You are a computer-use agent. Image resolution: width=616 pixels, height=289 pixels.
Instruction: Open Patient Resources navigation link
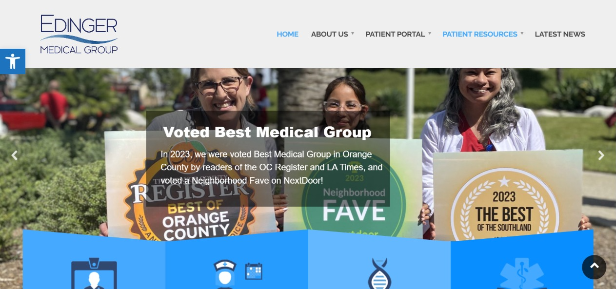tap(479, 34)
